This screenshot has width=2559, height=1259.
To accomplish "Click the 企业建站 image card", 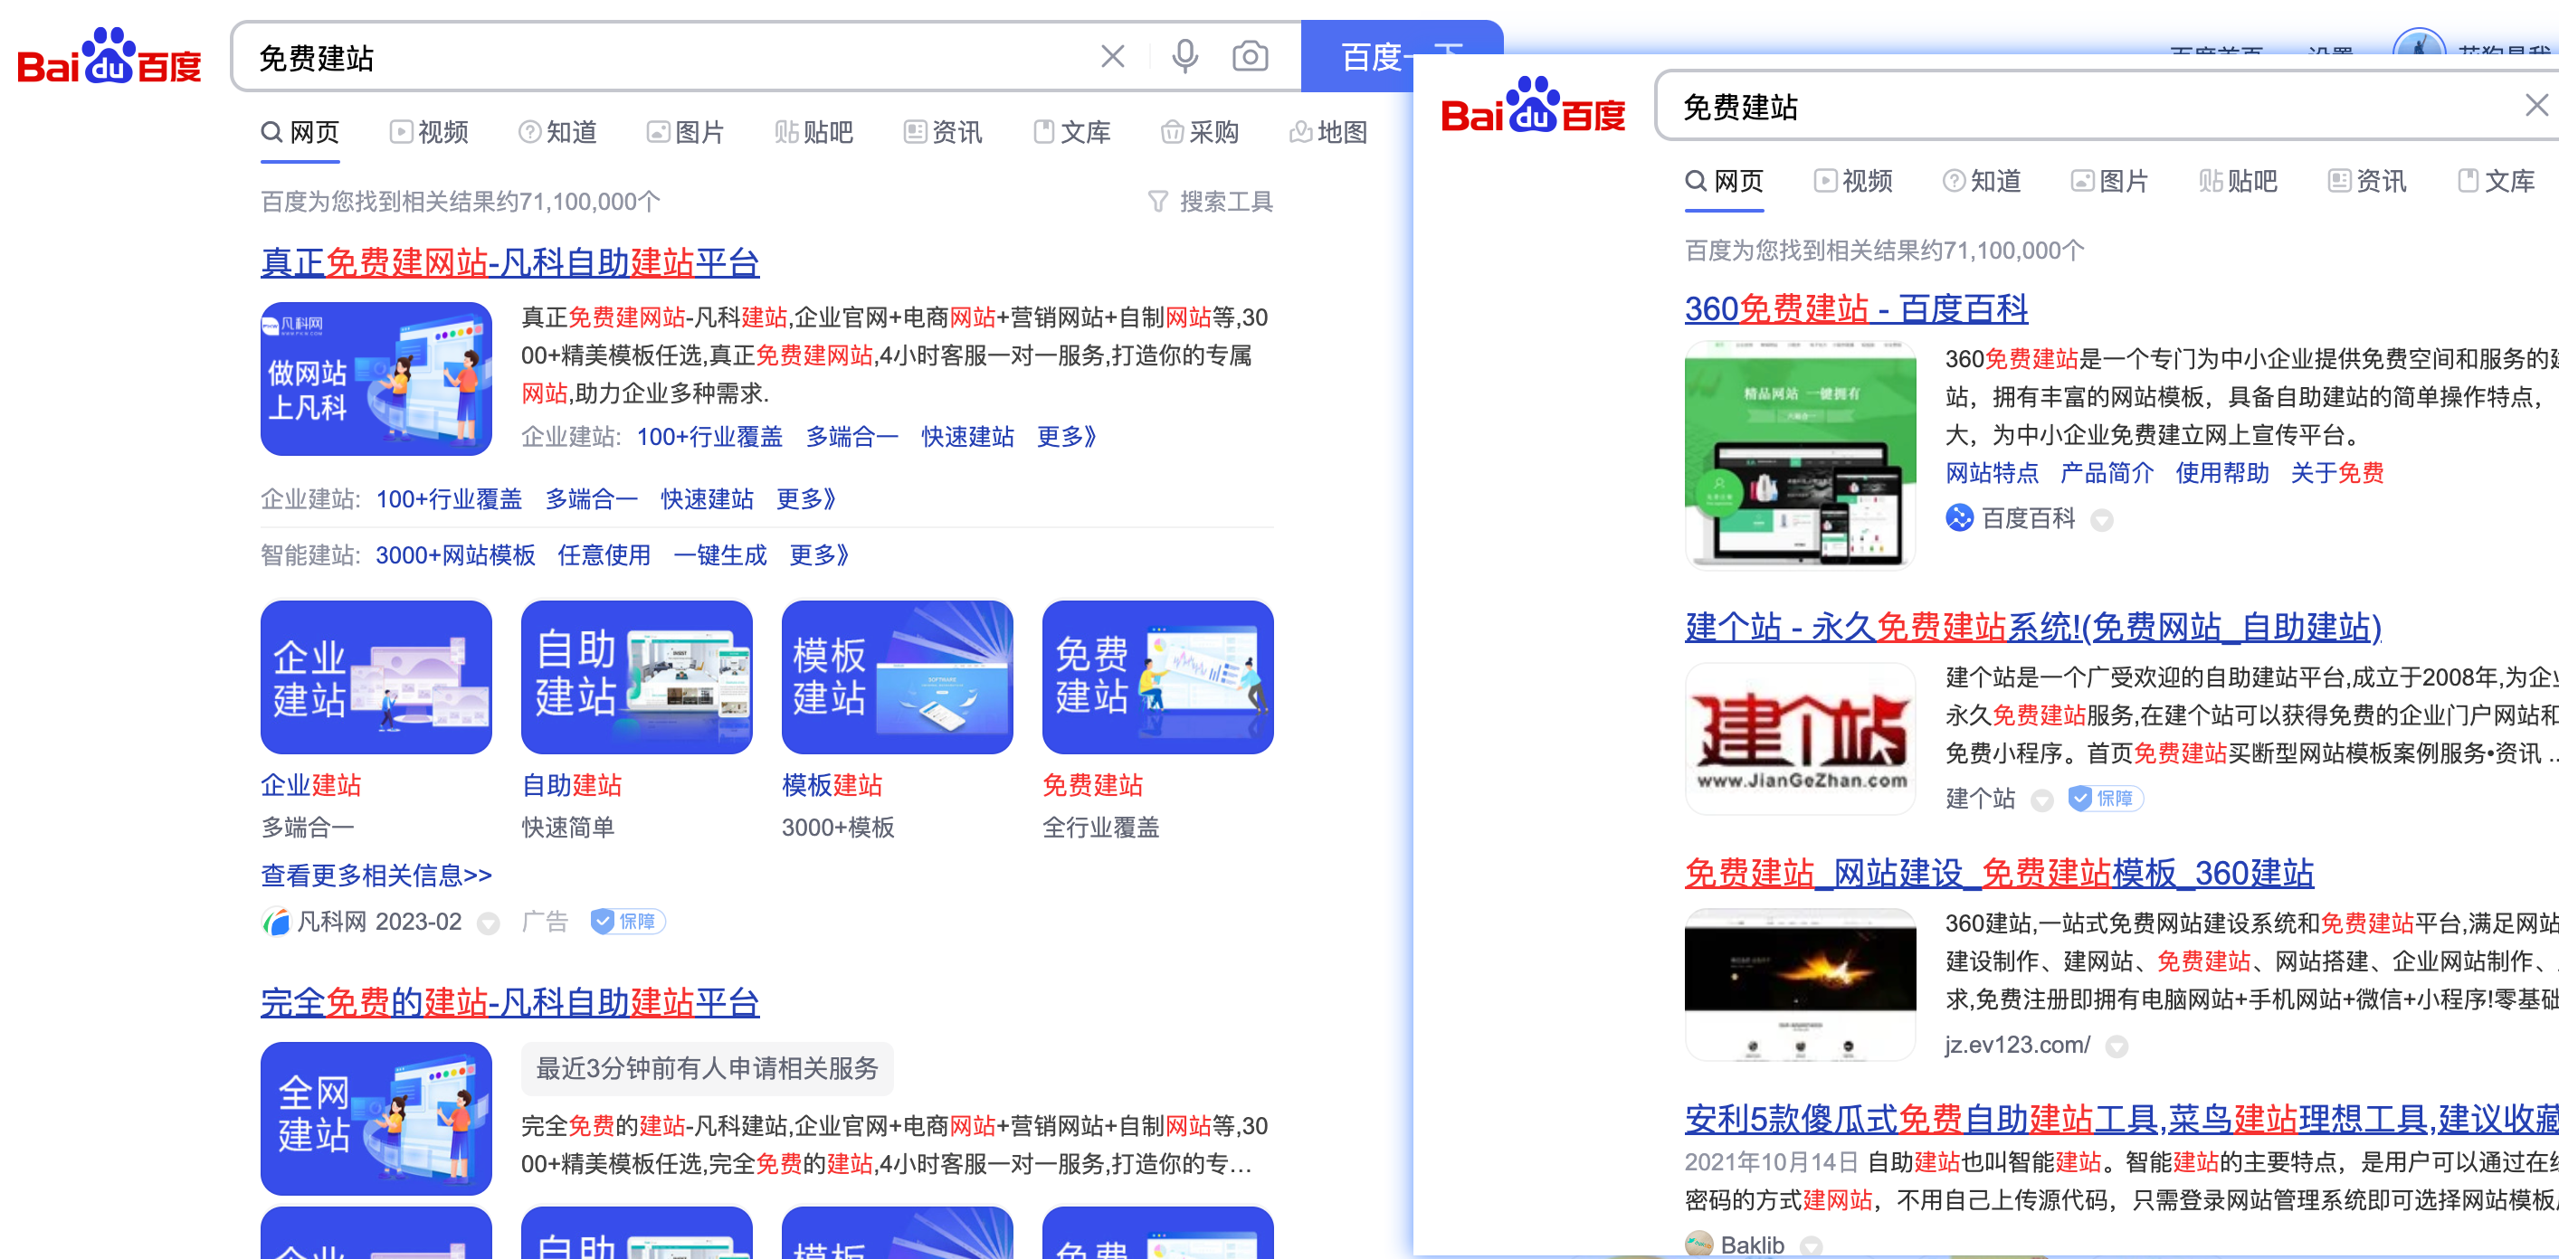I will pos(376,677).
